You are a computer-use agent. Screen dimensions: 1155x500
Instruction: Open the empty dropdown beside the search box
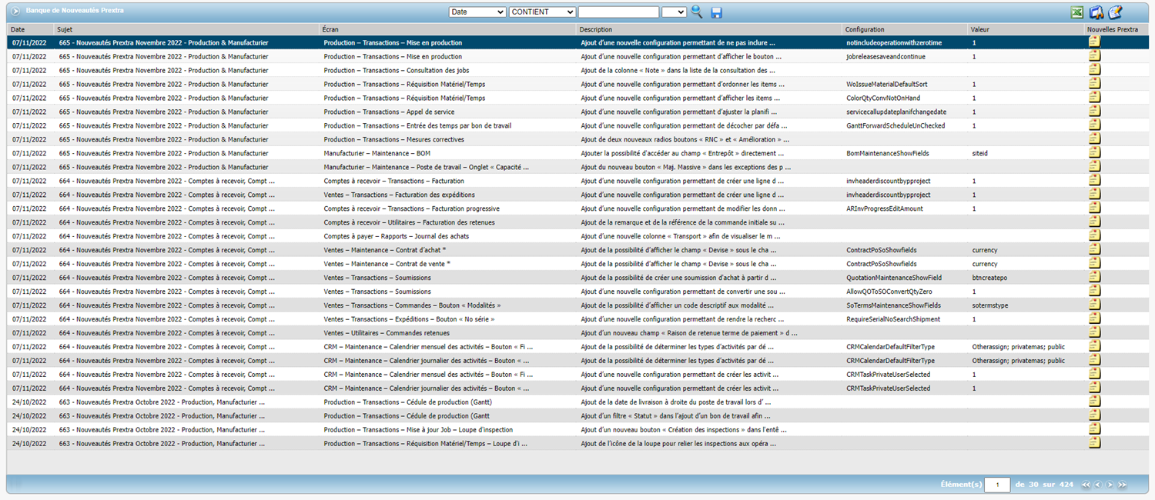[x=674, y=12]
